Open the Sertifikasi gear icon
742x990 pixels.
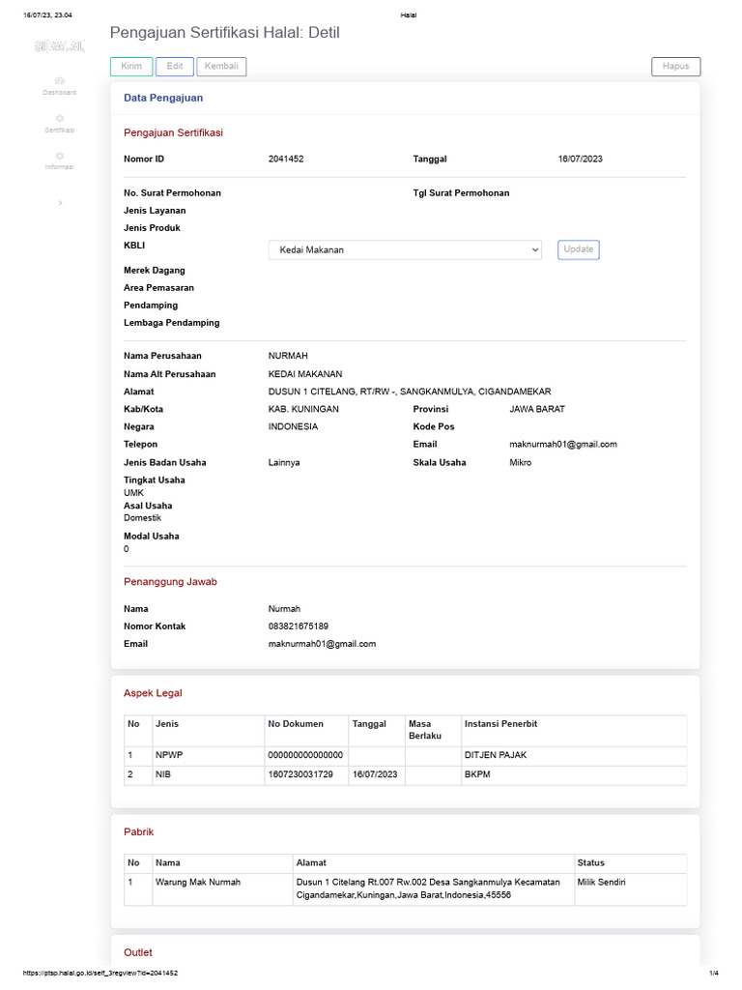click(x=59, y=118)
